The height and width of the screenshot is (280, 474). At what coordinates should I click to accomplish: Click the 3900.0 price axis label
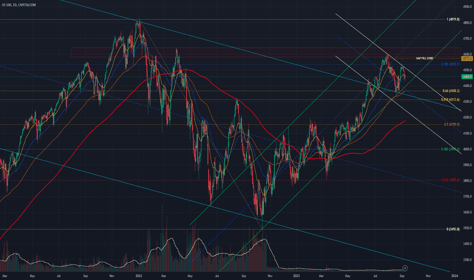click(x=467, y=165)
